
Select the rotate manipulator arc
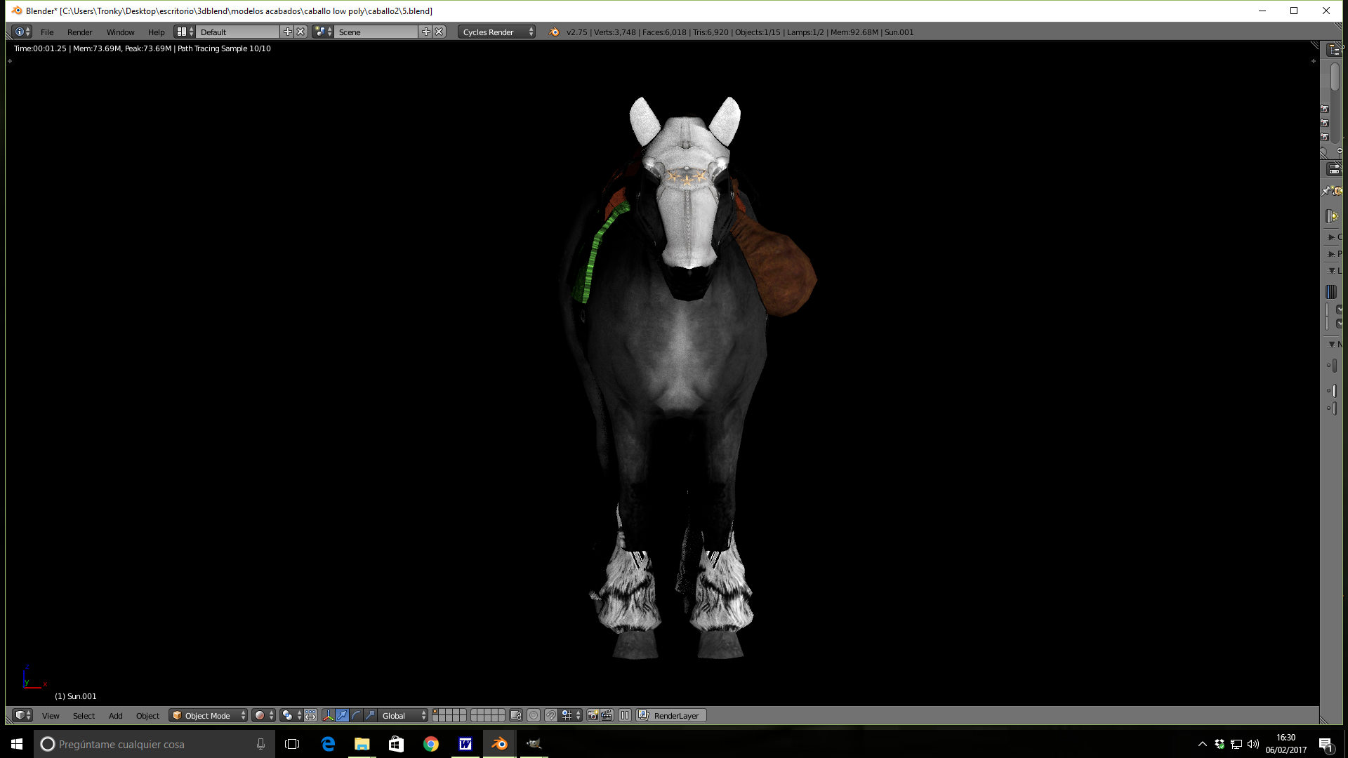click(356, 715)
